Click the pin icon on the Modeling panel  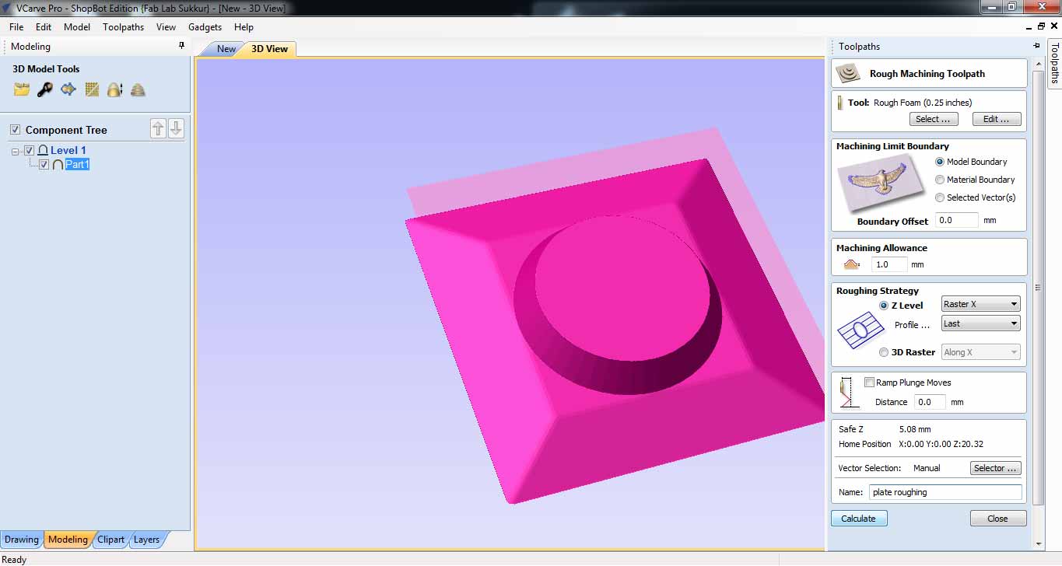tap(182, 46)
